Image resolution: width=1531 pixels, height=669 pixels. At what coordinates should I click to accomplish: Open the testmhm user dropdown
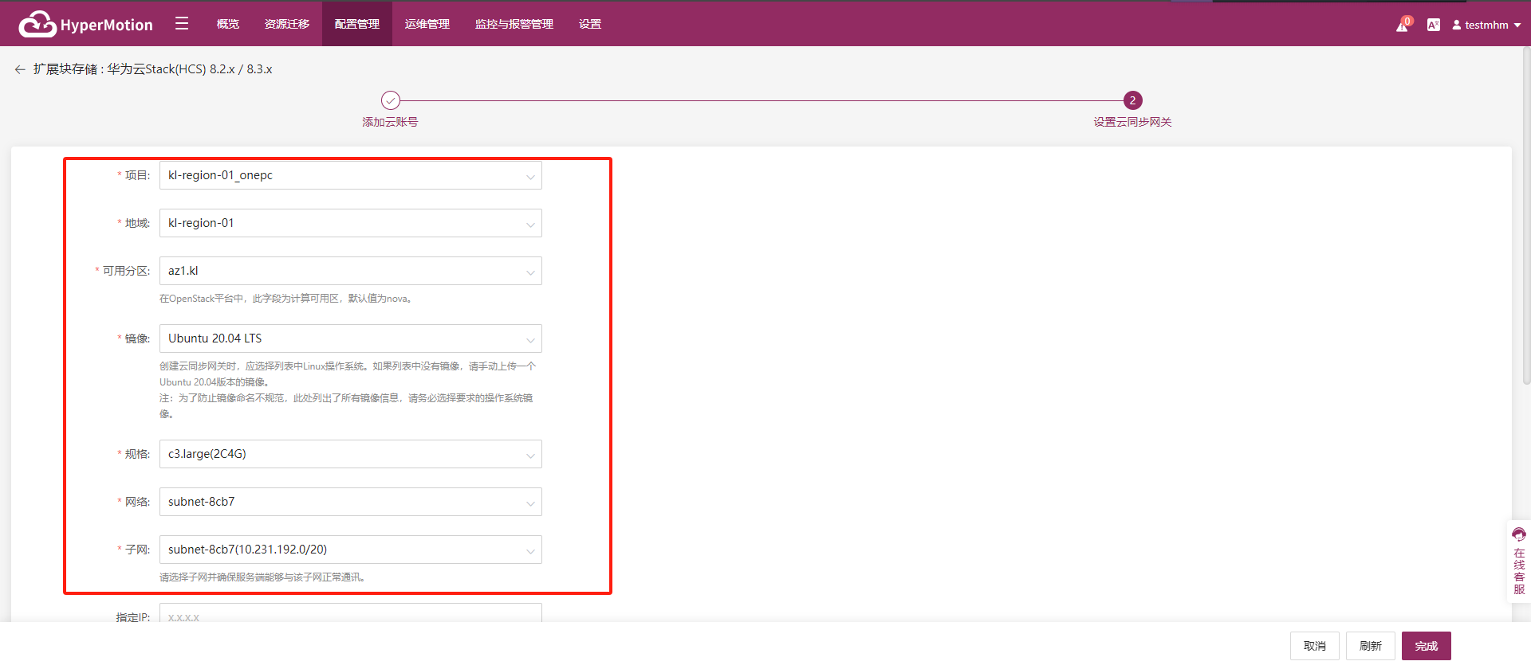(1486, 25)
